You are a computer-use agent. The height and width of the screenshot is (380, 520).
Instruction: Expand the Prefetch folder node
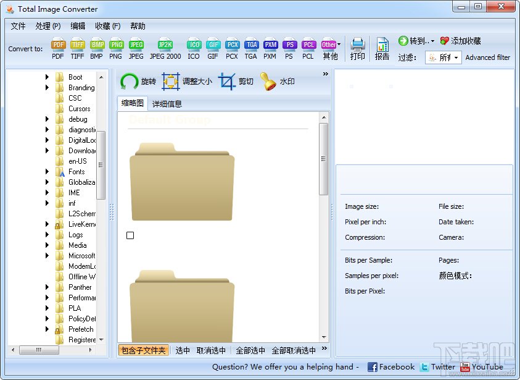(x=47, y=329)
